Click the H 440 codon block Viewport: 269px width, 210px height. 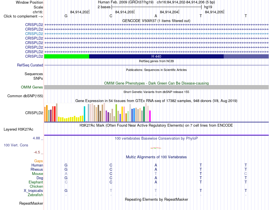(x=156, y=56)
